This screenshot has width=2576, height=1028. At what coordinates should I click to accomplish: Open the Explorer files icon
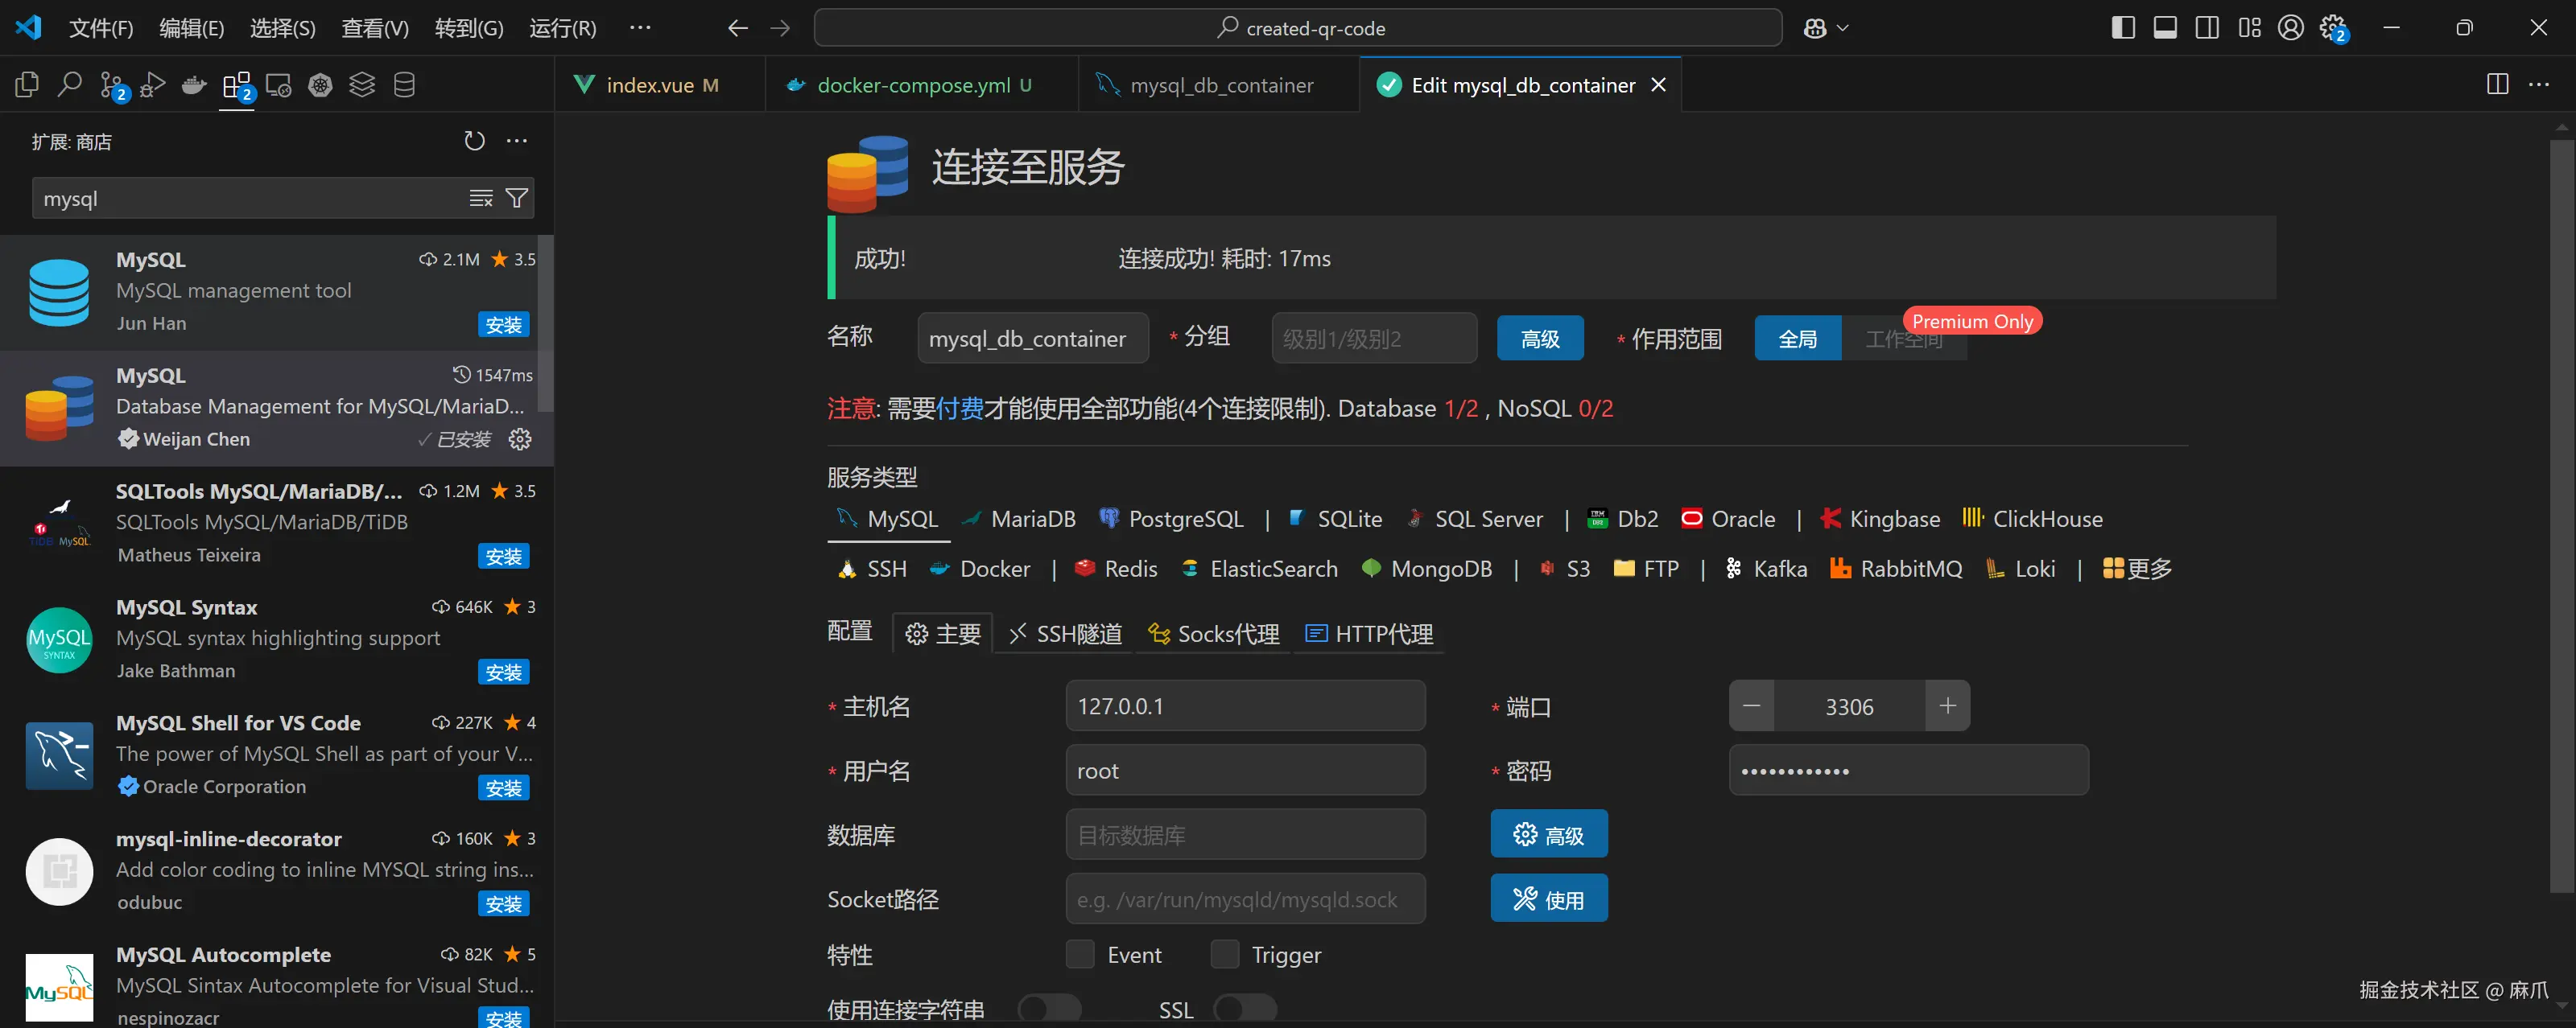[x=27, y=85]
